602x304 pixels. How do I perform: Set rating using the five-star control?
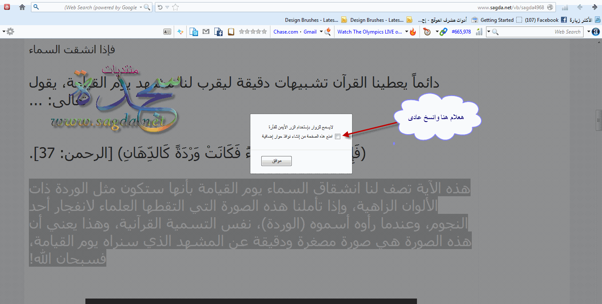click(252, 31)
